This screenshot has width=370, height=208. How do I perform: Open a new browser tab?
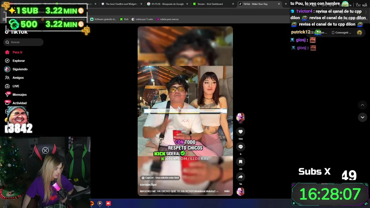286,4
